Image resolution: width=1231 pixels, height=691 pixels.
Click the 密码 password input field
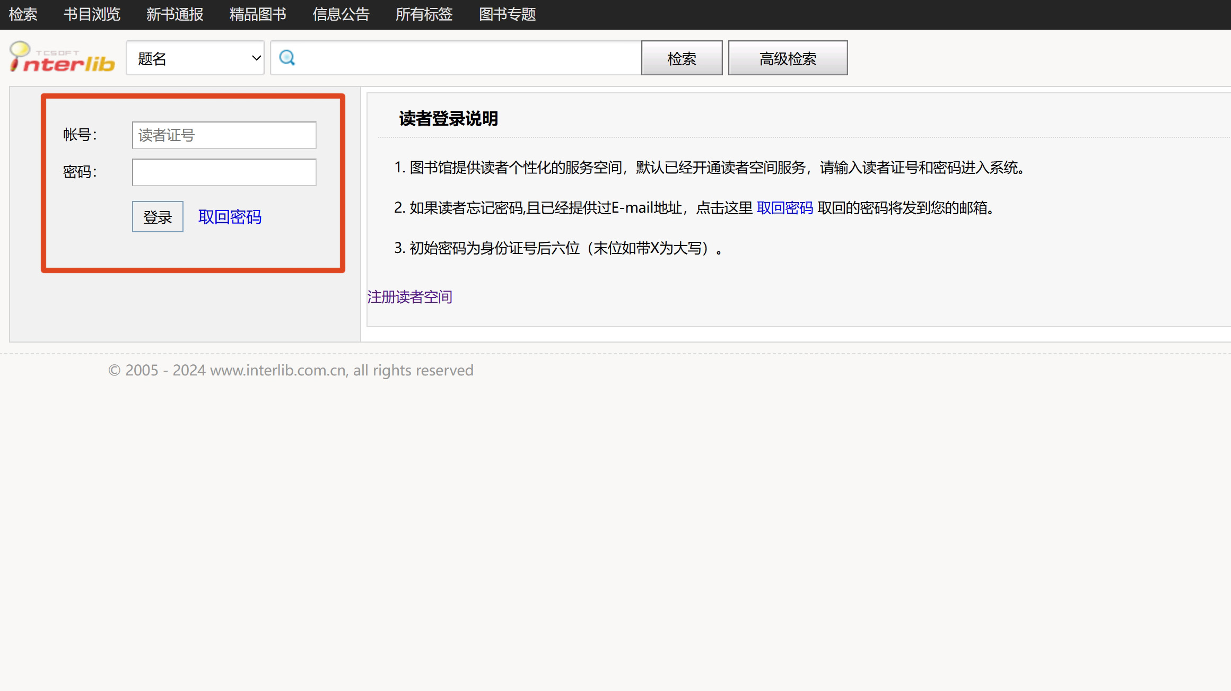[224, 172]
